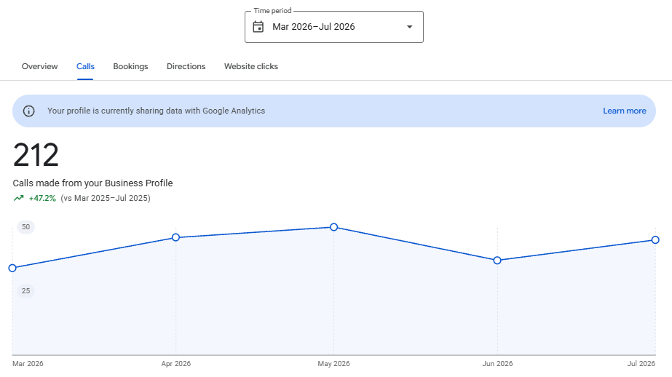Click the 25 y-axis label
Image resolution: width=672 pixels, height=377 pixels.
point(25,291)
